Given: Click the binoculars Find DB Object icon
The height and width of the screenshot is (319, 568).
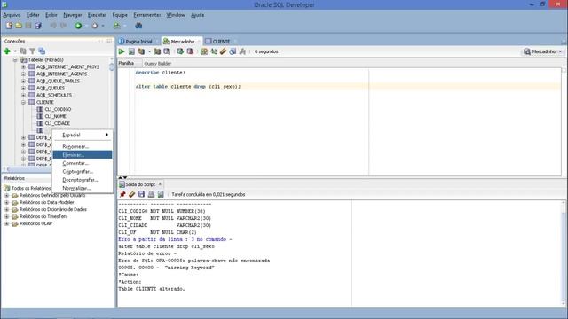Looking at the screenshot, I should 138,26.
